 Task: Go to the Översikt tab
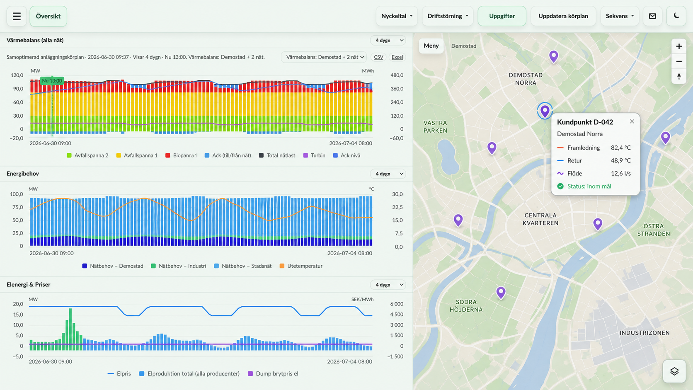[x=48, y=16]
